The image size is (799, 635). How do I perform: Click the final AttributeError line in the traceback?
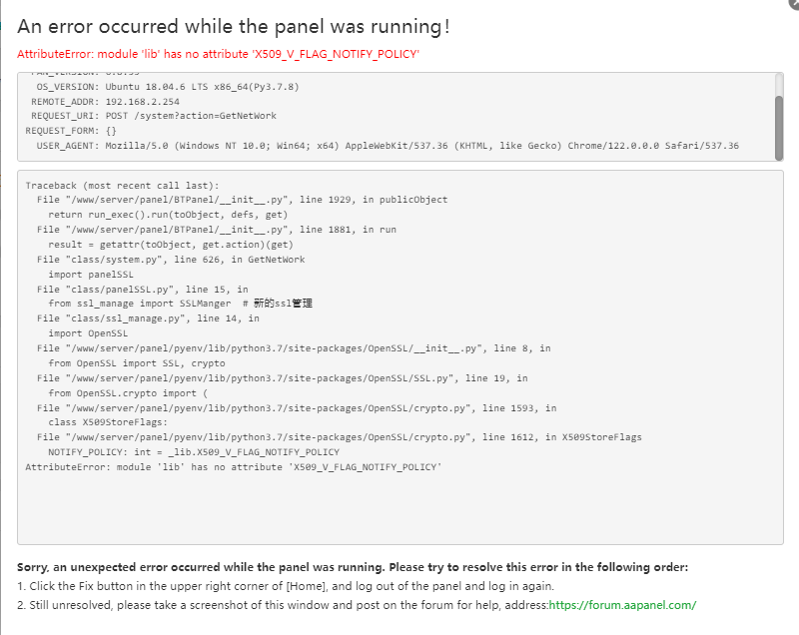(233, 467)
